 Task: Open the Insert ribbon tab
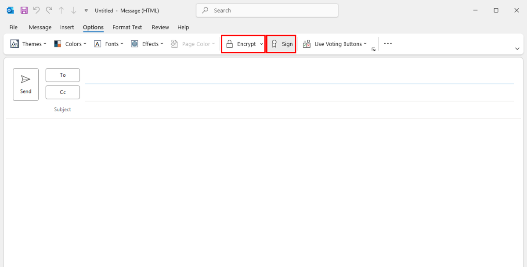(67, 27)
